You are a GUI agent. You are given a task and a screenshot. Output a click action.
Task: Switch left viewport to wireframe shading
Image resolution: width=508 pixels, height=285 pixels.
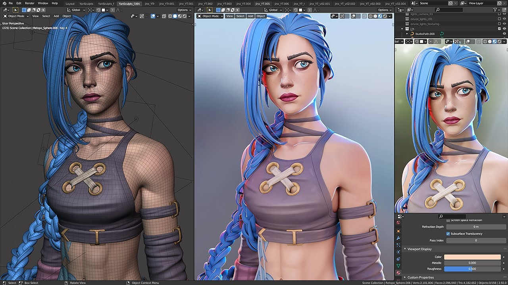(170, 16)
